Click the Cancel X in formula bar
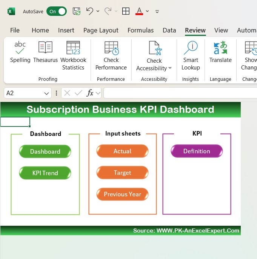 pyautogui.click(x=67, y=93)
